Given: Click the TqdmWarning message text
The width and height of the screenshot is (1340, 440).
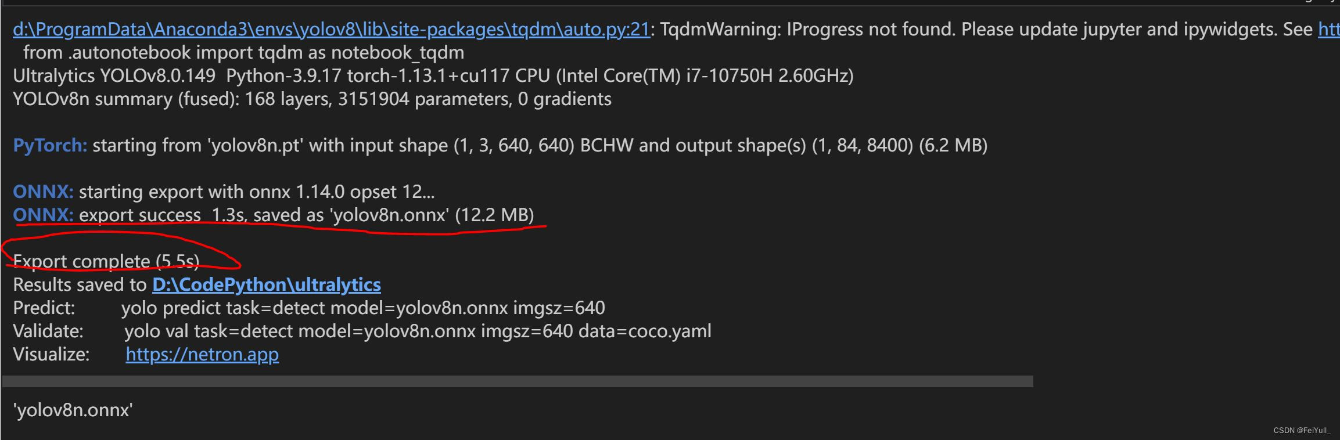Looking at the screenshot, I should tap(982, 29).
